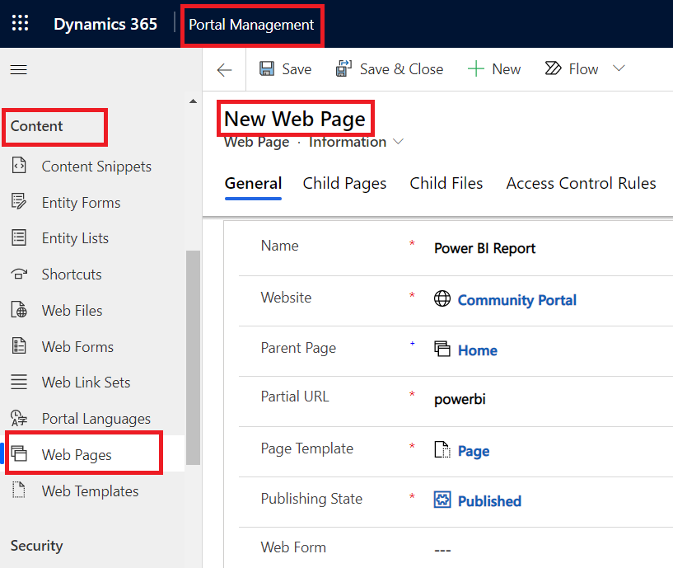
Task: Click the Web Templates icon
Action: point(19,491)
